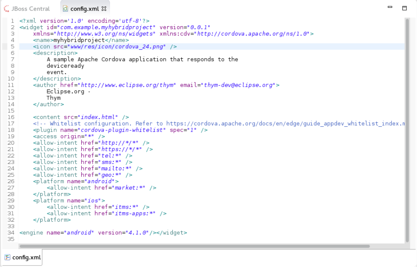Click the JBoss Central tab icon
This screenshot has width=417, height=267.
point(6,9)
